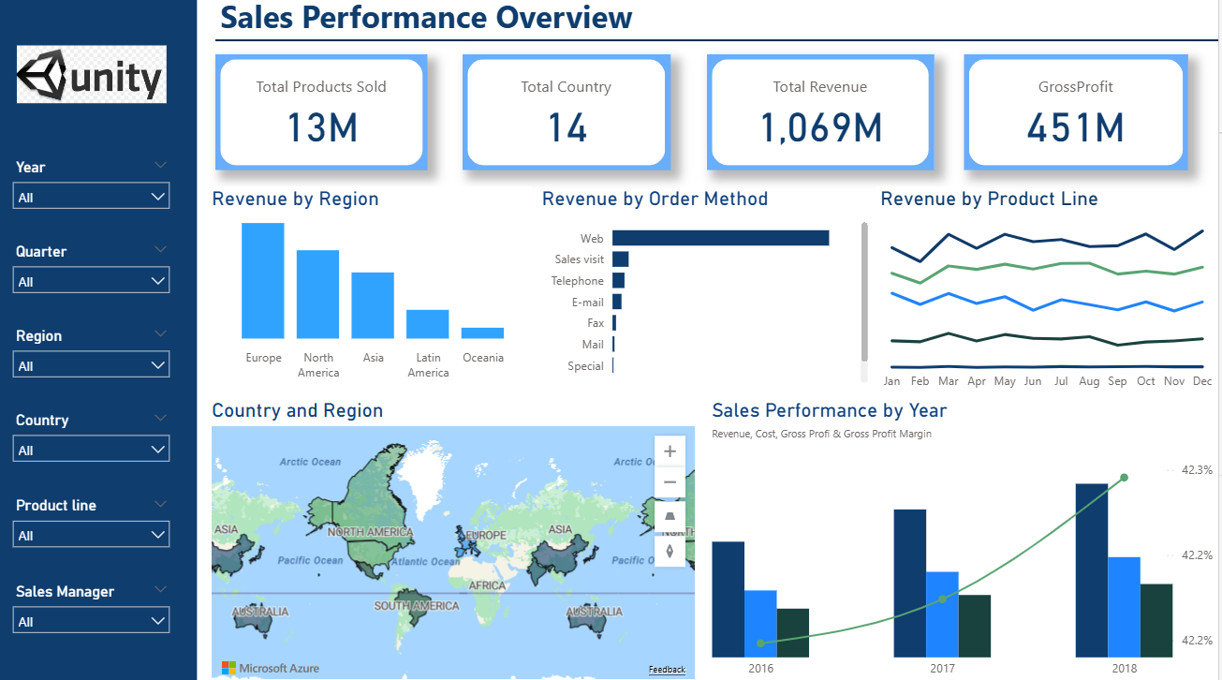
Task: Click the Unity logo in the sidebar
Action: (x=90, y=74)
